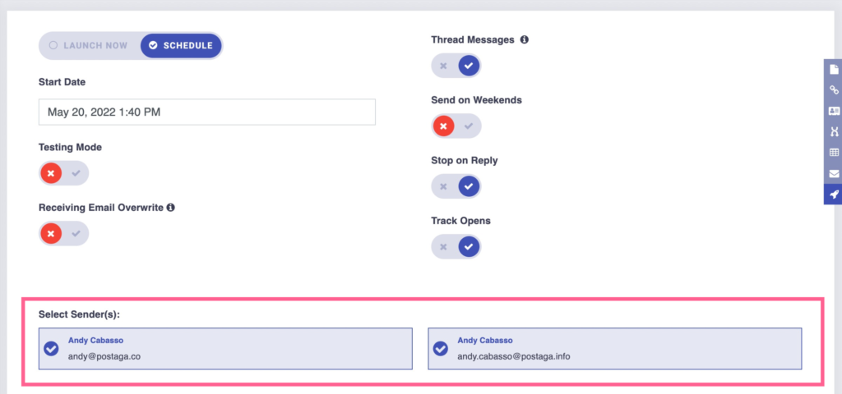Toggle the Stop on Reply switch

tap(456, 186)
